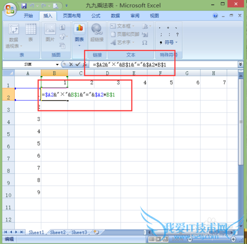
Task: Open the 符号 special symbols dropdown
Action: [x=168, y=43]
